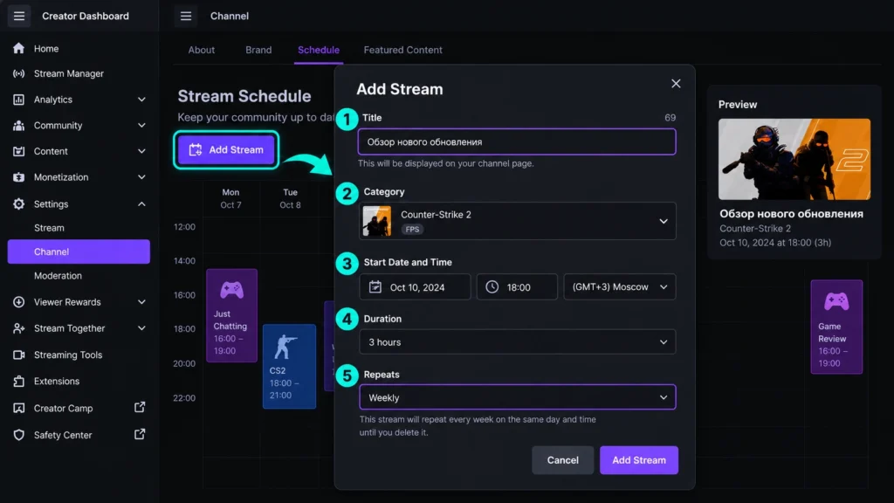Open the Channel hamburger menu icon
Image resolution: width=894 pixels, height=503 pixels.
pos(186,16)
